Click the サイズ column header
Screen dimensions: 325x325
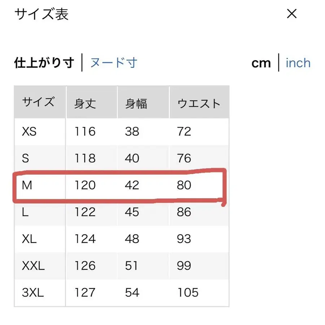[38, 102]
